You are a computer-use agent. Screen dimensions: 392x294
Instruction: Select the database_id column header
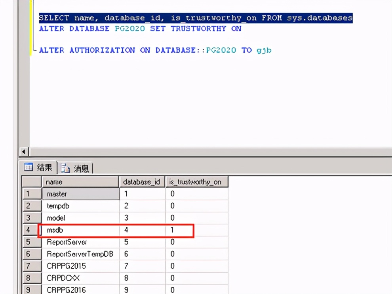142,182
